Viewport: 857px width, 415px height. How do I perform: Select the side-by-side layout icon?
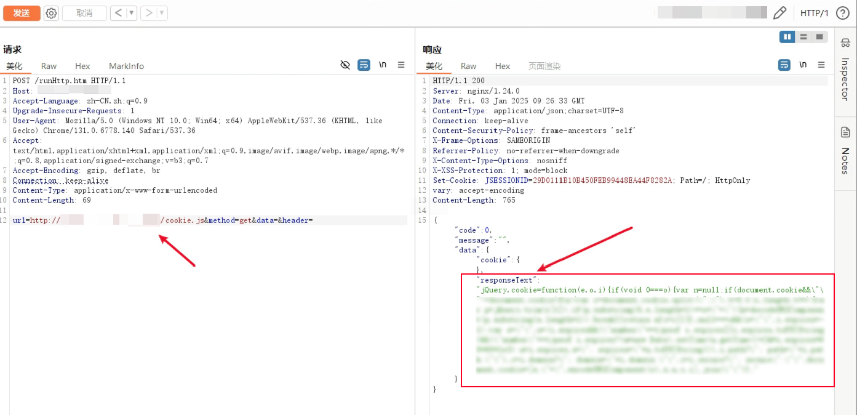[787, 37]
